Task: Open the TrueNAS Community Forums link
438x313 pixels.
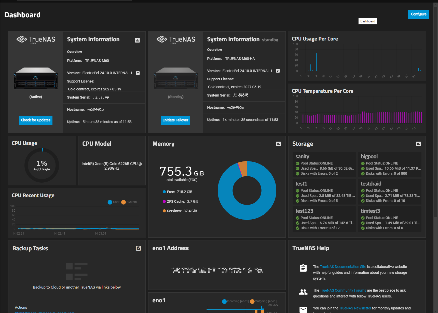Action: click(x=343, y=290)
